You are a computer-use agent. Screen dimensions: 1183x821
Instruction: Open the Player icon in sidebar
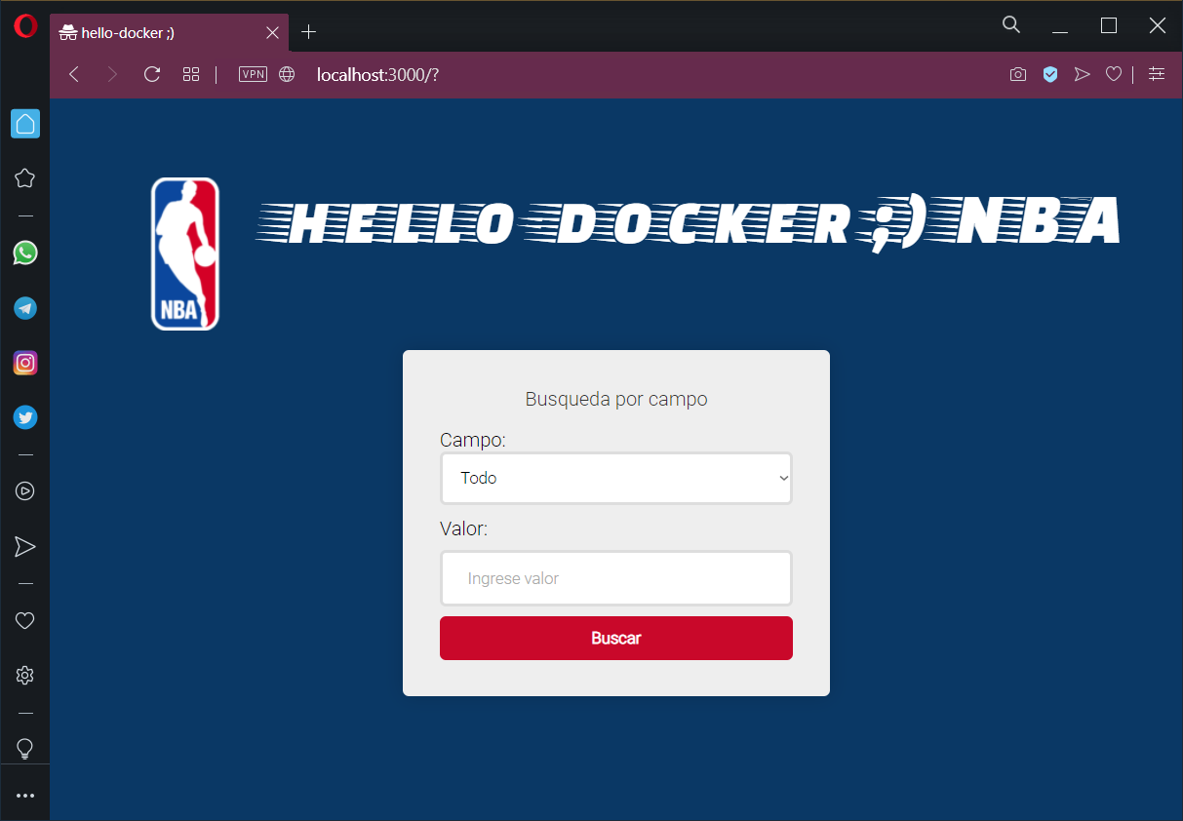point(25,491)
